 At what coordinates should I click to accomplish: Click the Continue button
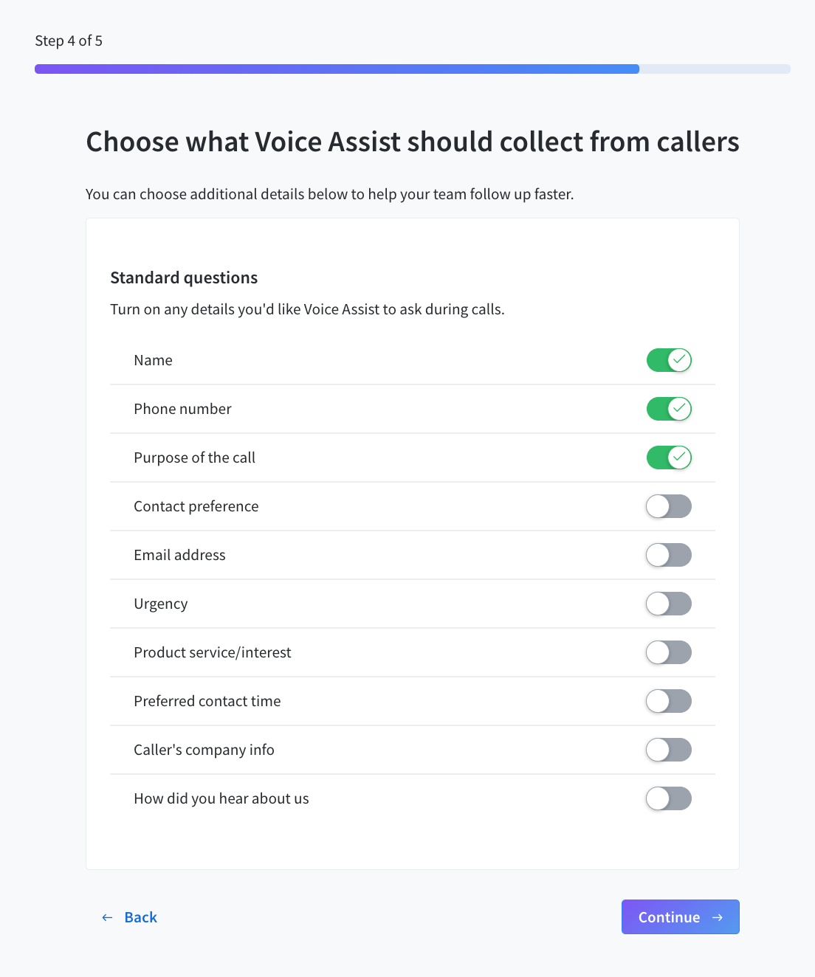[680, 917]
